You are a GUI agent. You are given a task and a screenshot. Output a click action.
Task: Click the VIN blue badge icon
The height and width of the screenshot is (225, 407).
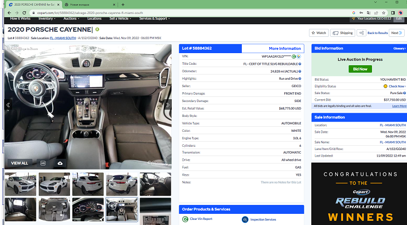tap(299, 56)
